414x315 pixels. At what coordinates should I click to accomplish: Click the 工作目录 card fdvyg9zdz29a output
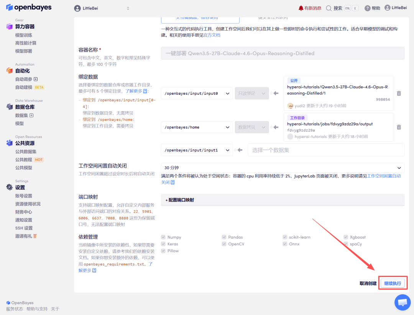(x=338, y=127)
